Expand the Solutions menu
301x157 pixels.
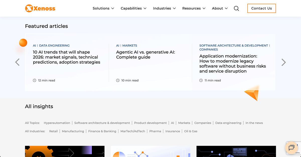click(103, 8)
